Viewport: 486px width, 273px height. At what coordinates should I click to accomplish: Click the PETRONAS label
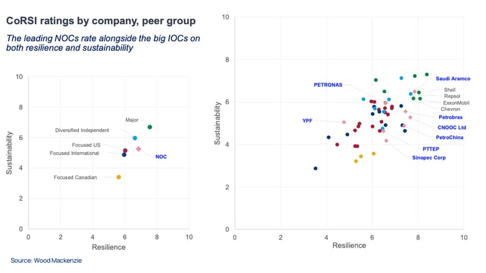click(328, 85)
